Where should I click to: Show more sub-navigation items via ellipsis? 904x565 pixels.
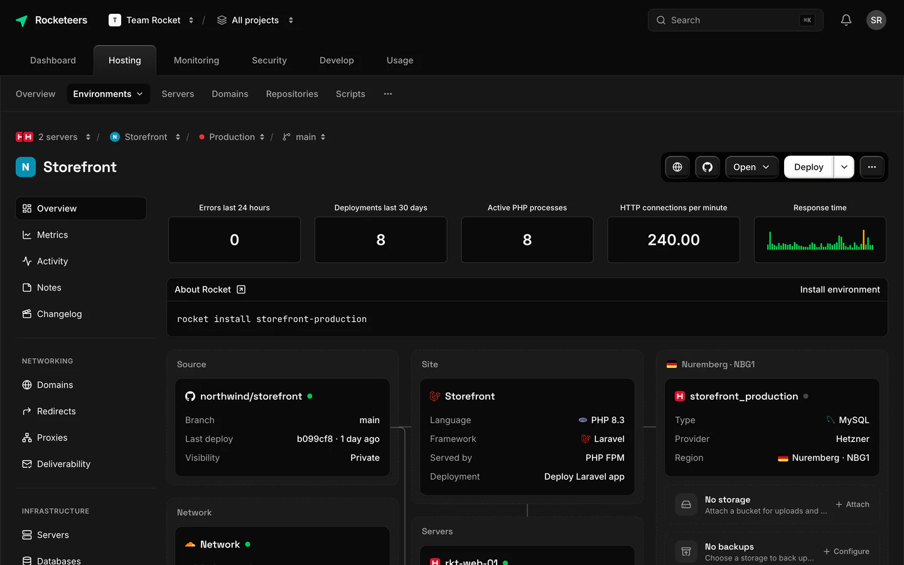(x=388, y=94)
